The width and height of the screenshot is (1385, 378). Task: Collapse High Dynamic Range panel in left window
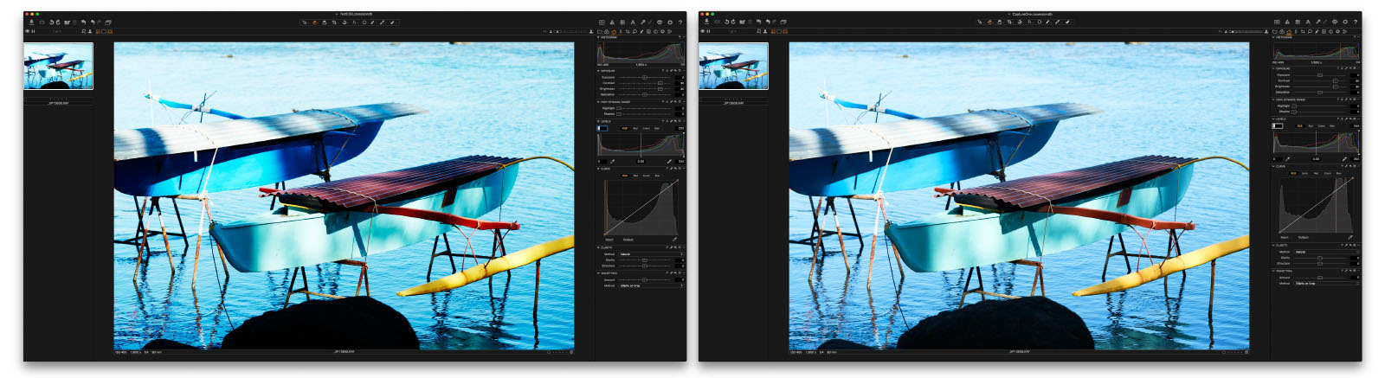598,102
